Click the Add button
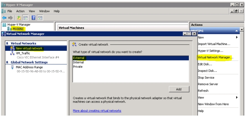 (179, 89)
